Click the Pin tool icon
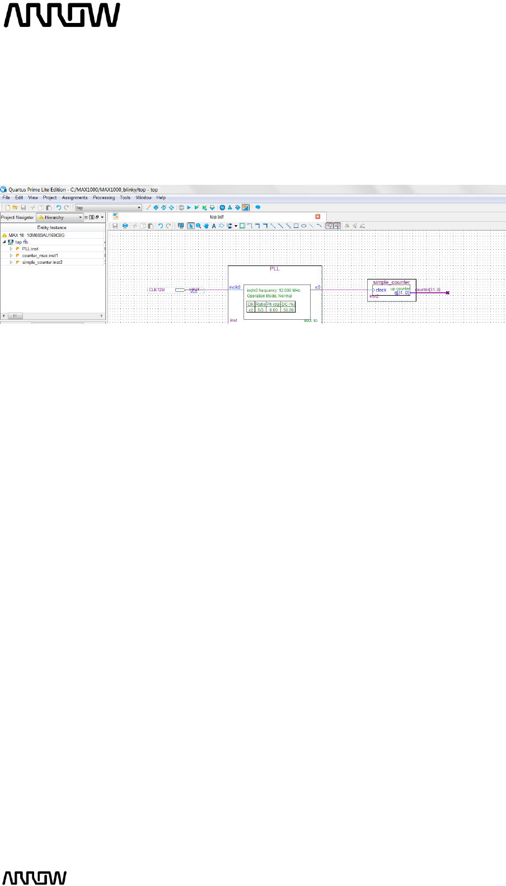 click(229, 226)
